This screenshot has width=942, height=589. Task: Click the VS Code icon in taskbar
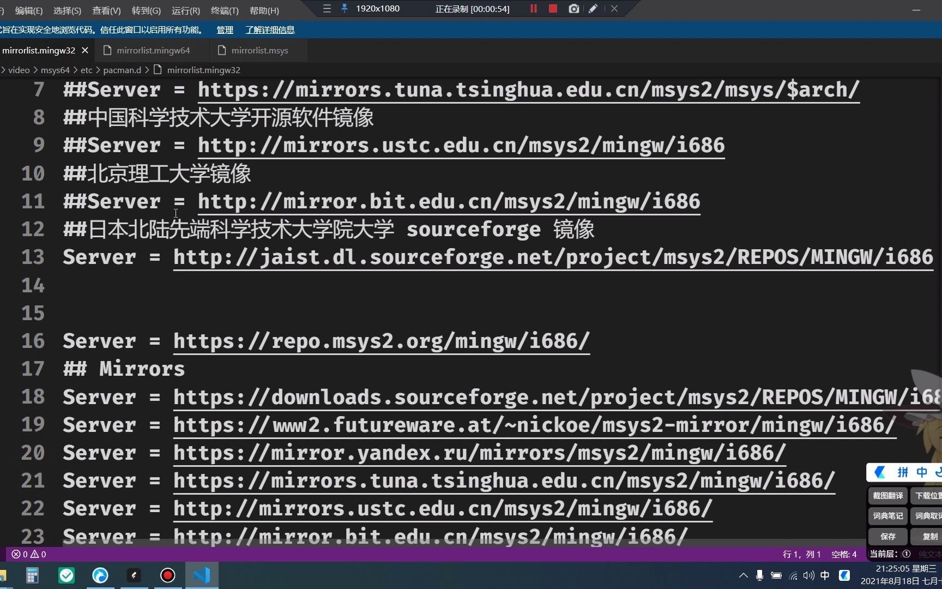click(x=202, y=575)
